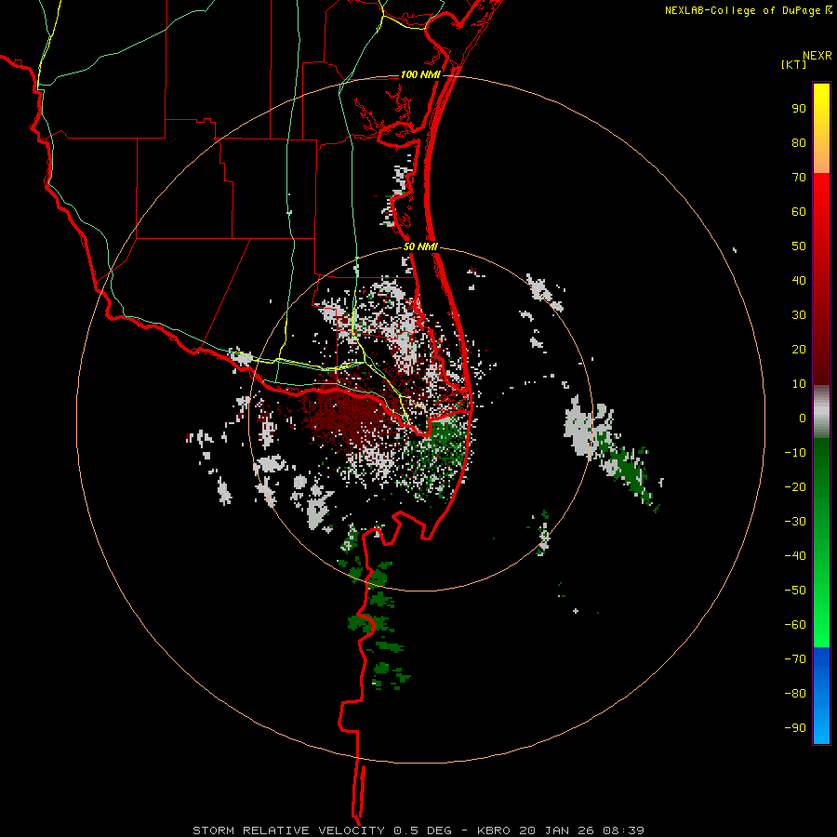Click the 50 NMI range ring label
The height and width of the screenshot is (837, 837).
point(420,246)
